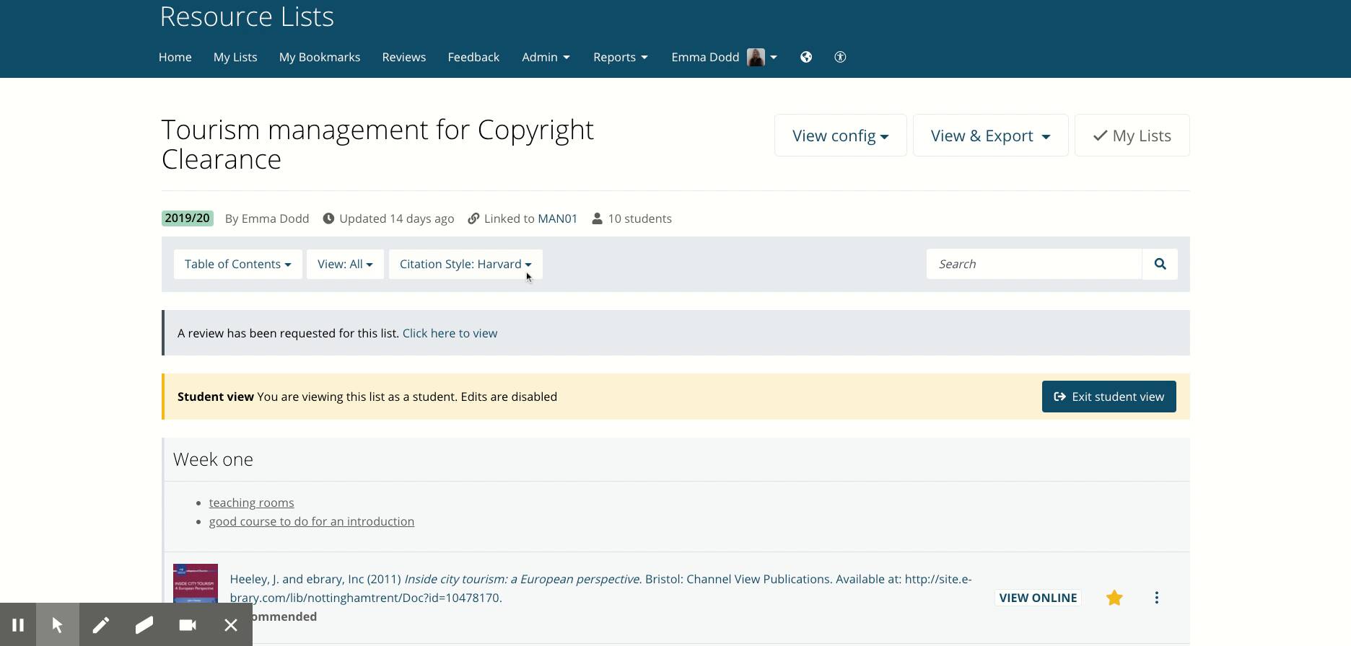Open the accessibility options icon
The image size is (1351, 646).
coord(840,57)
